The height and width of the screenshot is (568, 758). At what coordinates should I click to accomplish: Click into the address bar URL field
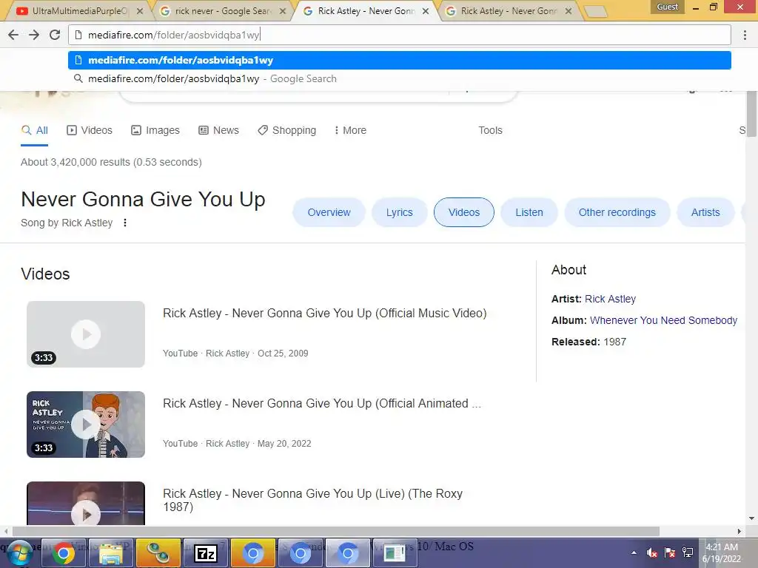399,35
